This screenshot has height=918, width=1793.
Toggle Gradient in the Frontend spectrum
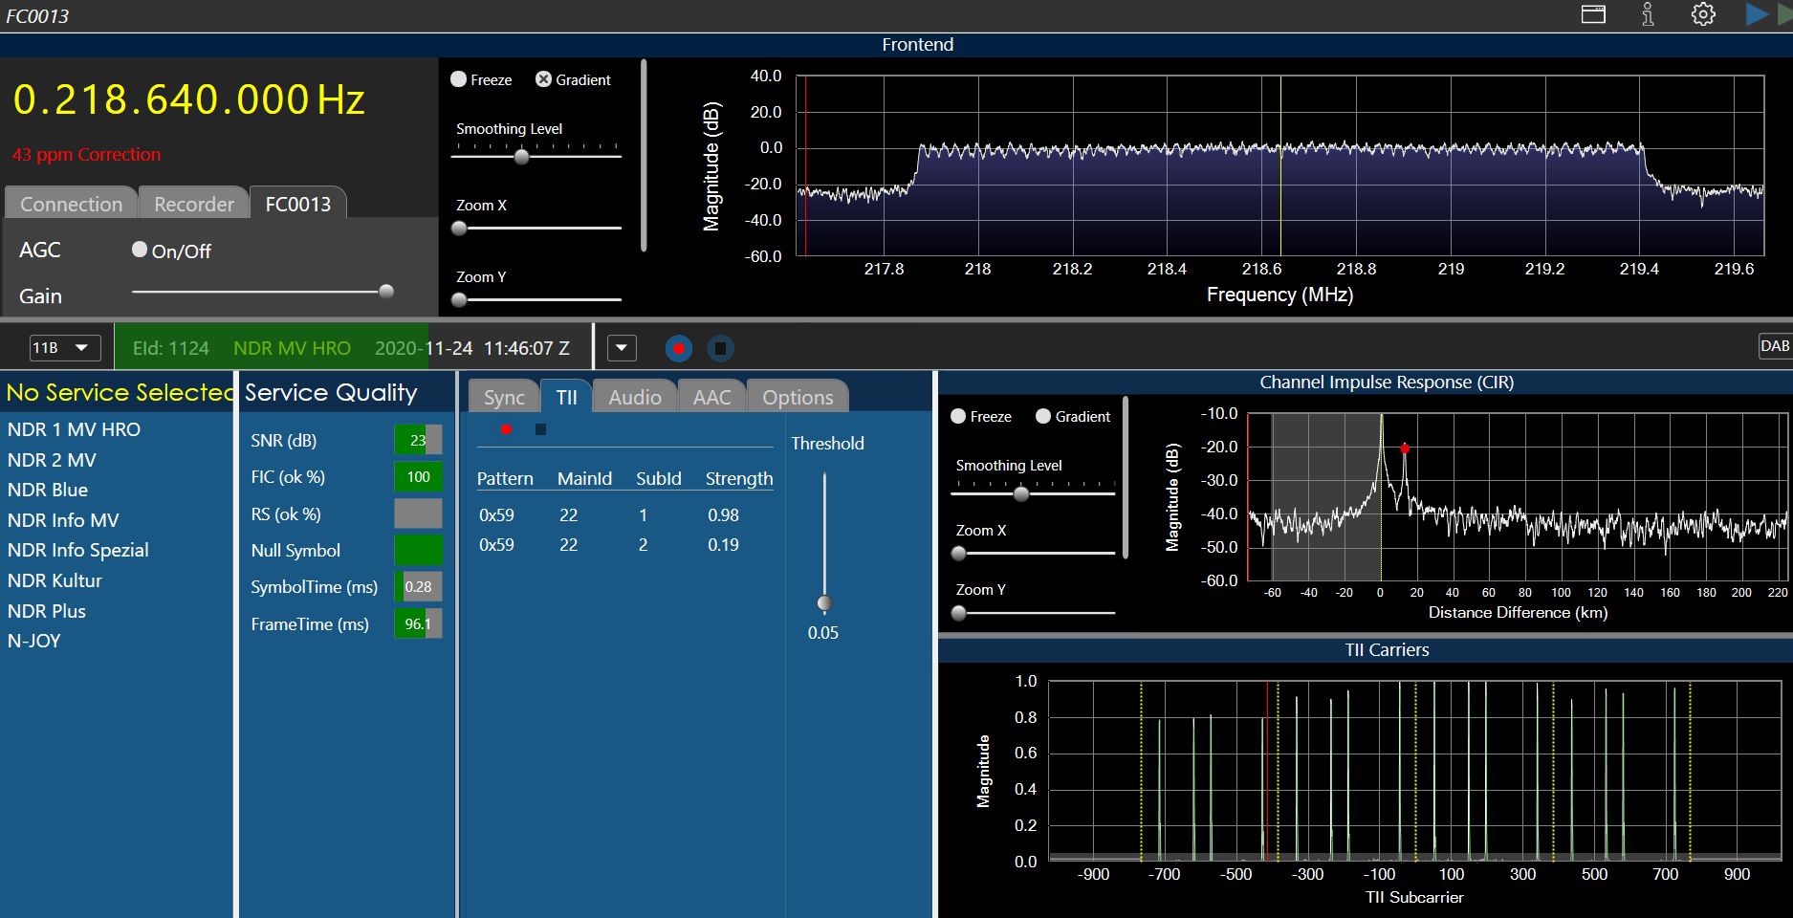(x=543, y=79)
